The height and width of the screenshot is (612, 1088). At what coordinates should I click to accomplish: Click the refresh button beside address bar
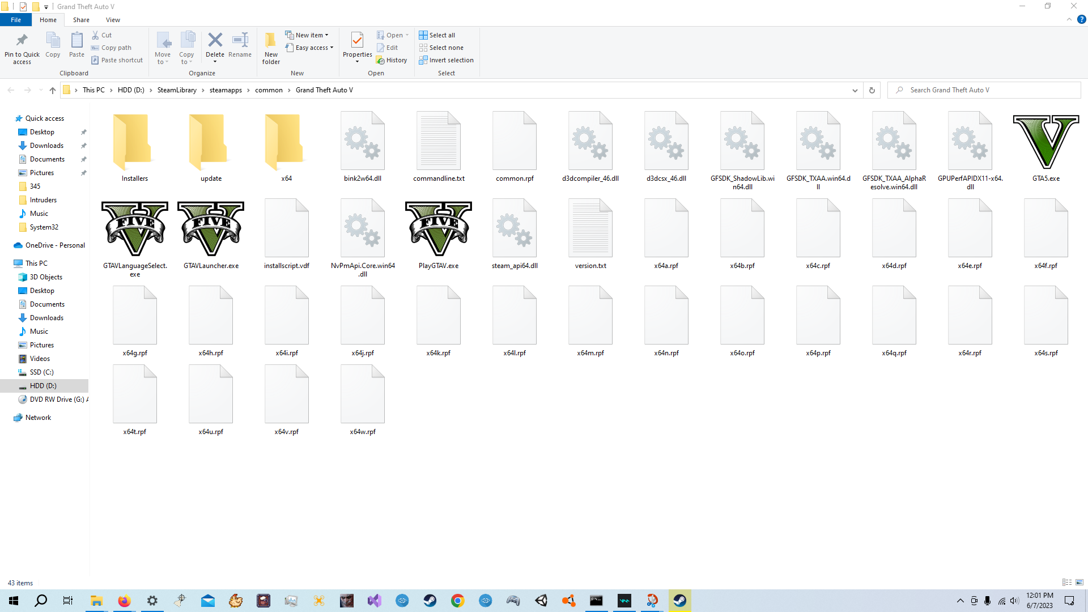pos(872,90)
